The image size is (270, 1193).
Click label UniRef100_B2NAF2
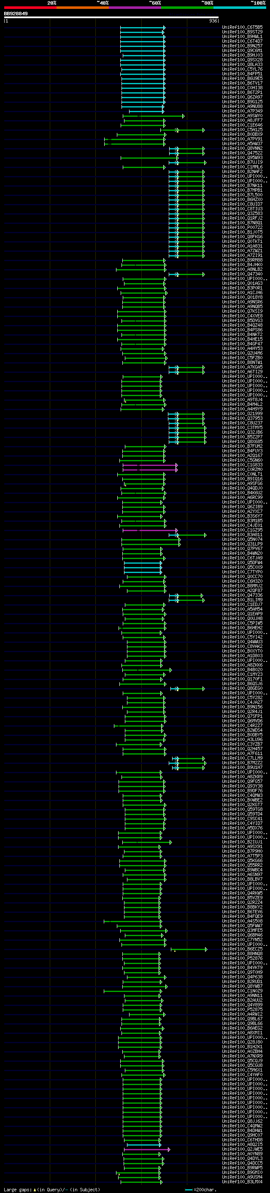pyautogui.click(x=242, y=171)
